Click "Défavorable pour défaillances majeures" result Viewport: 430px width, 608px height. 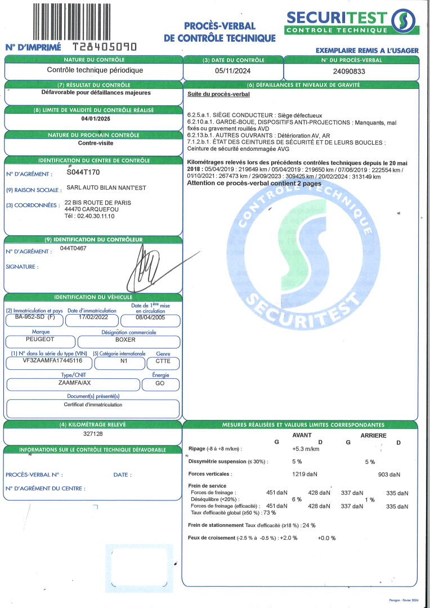[96, 93]
